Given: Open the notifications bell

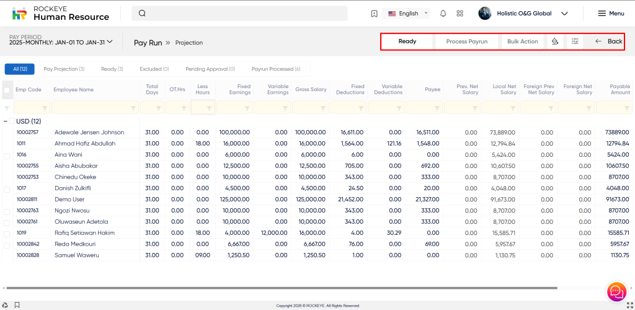Looking at the screenshot, I should [443, 13].
